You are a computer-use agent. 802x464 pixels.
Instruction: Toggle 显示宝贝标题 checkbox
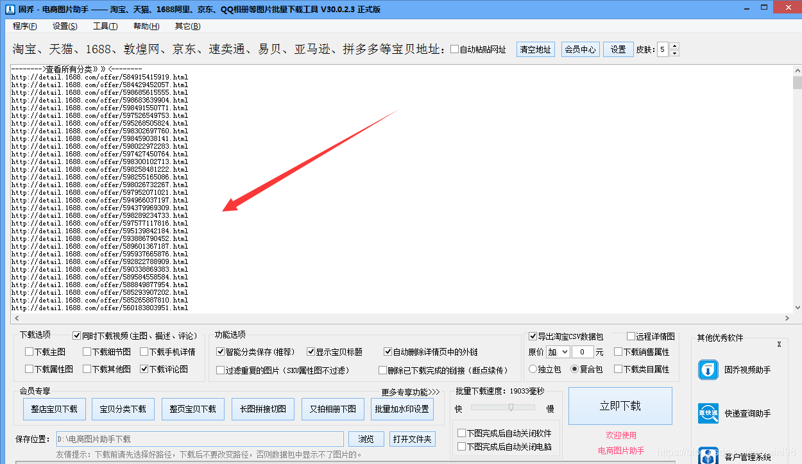311,352
